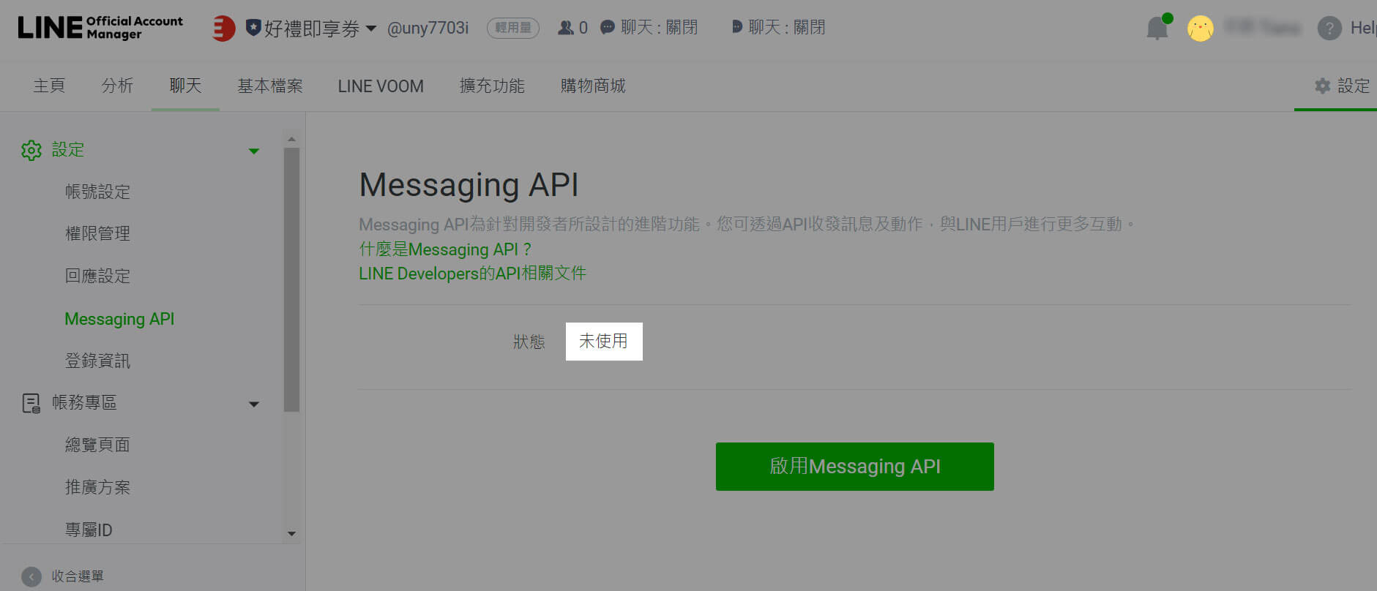Open 回應設定 in the sidebar

coord(97,276)
